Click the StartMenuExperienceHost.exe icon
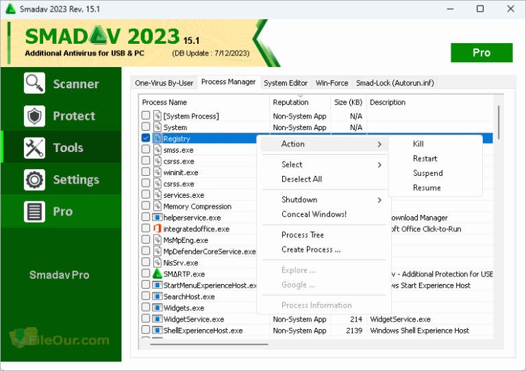 (158, 285)
